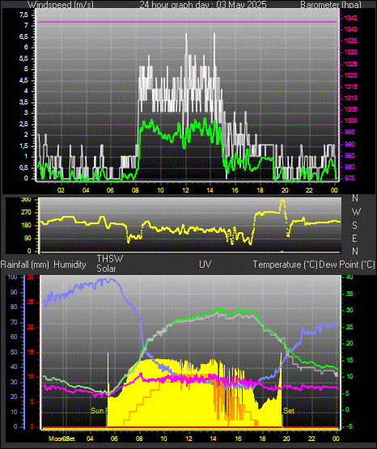
Task: Click the 'Moon Set' label on bottom axis
Action: pyautogui.click(x=61, y=438)
